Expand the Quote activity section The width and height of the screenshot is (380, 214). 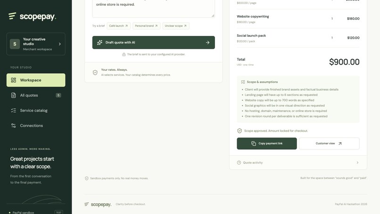[x=298, y=163]
